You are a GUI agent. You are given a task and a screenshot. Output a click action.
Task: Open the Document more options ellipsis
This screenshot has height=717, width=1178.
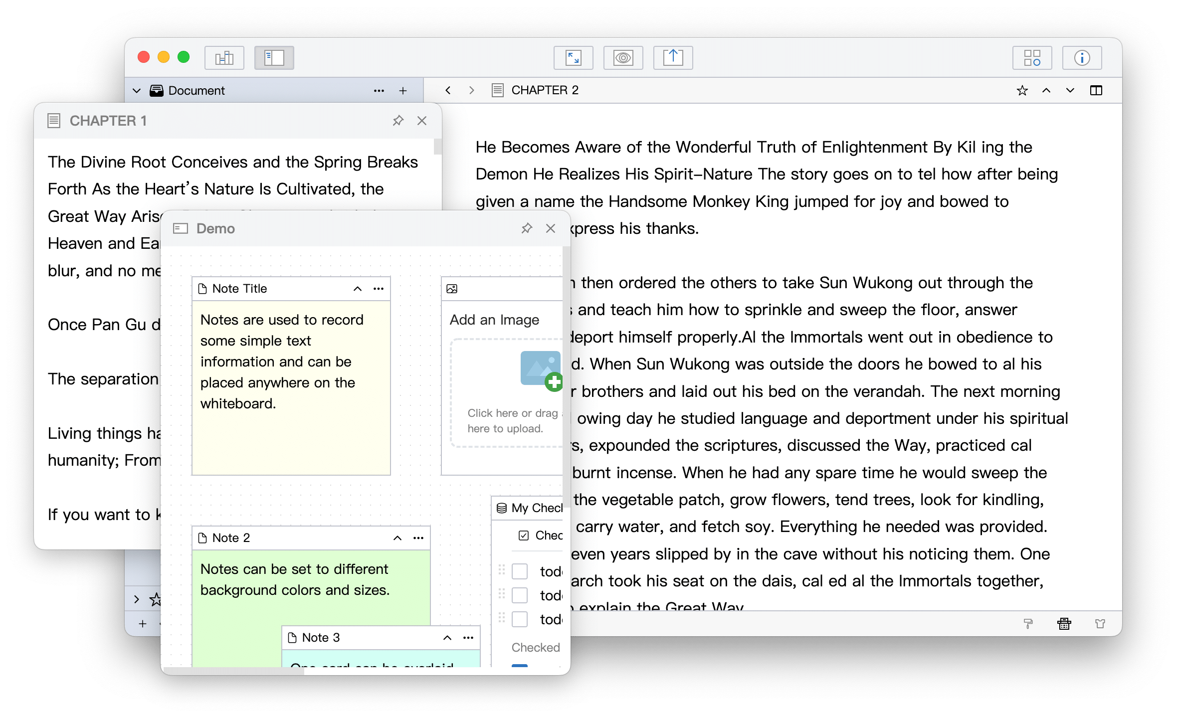coord(379,91)
